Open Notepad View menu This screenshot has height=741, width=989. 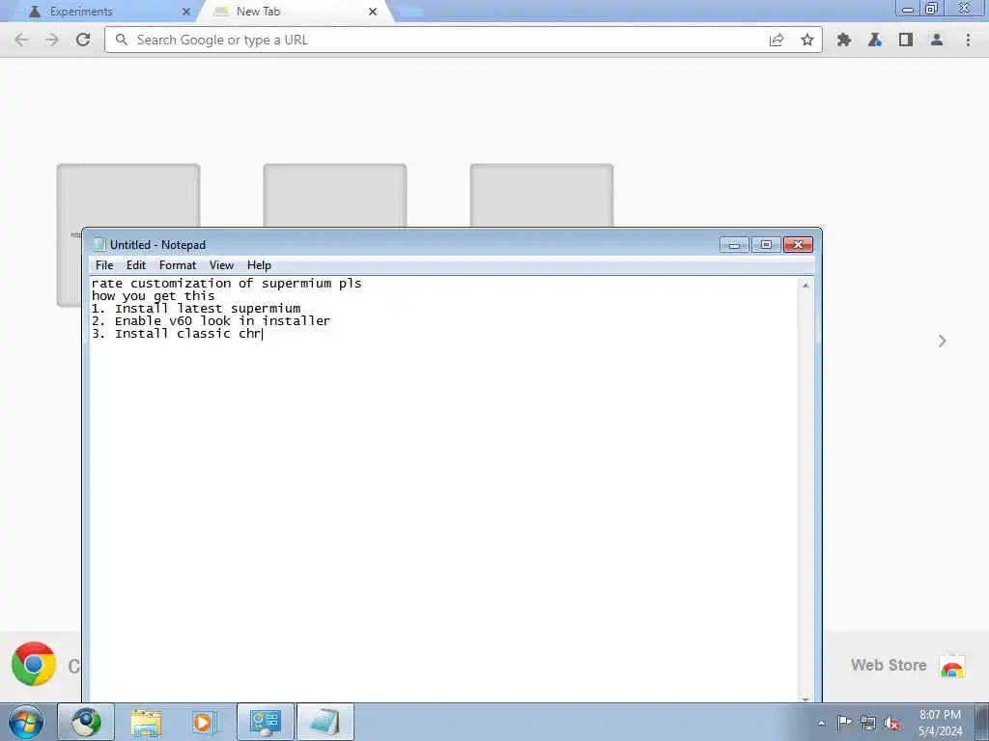(221, 265)
